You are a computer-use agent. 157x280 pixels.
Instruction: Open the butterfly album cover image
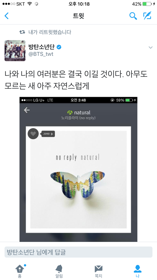click(x=78, y=180)
